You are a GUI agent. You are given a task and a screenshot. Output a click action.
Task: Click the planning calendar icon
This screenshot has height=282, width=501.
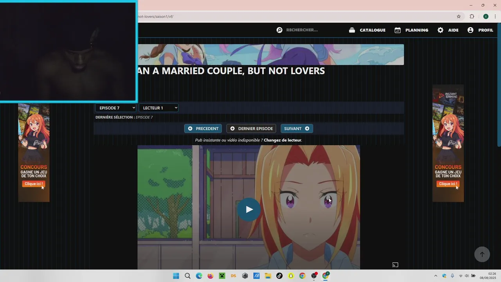[x=398, y=30]
